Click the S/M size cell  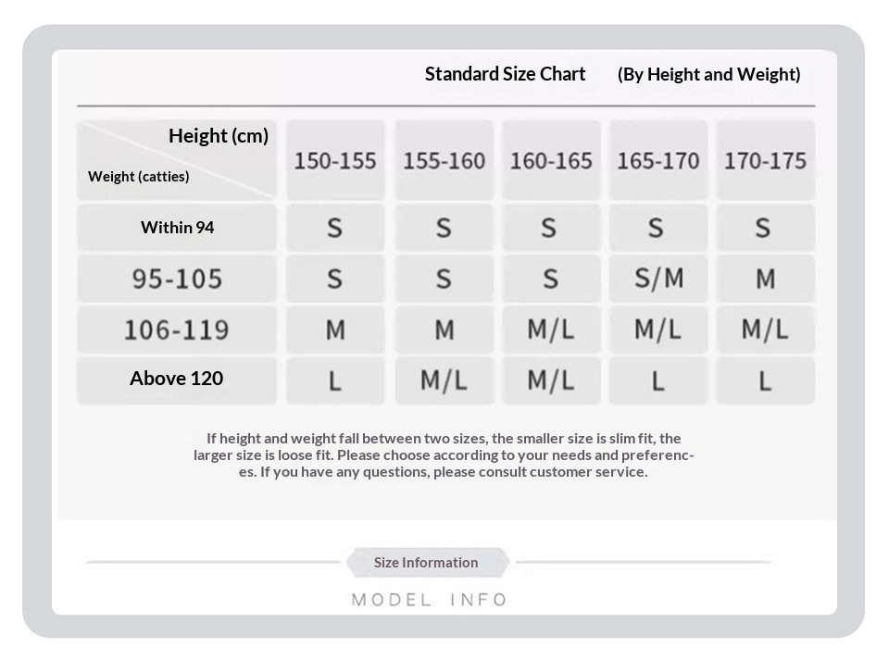658,279
